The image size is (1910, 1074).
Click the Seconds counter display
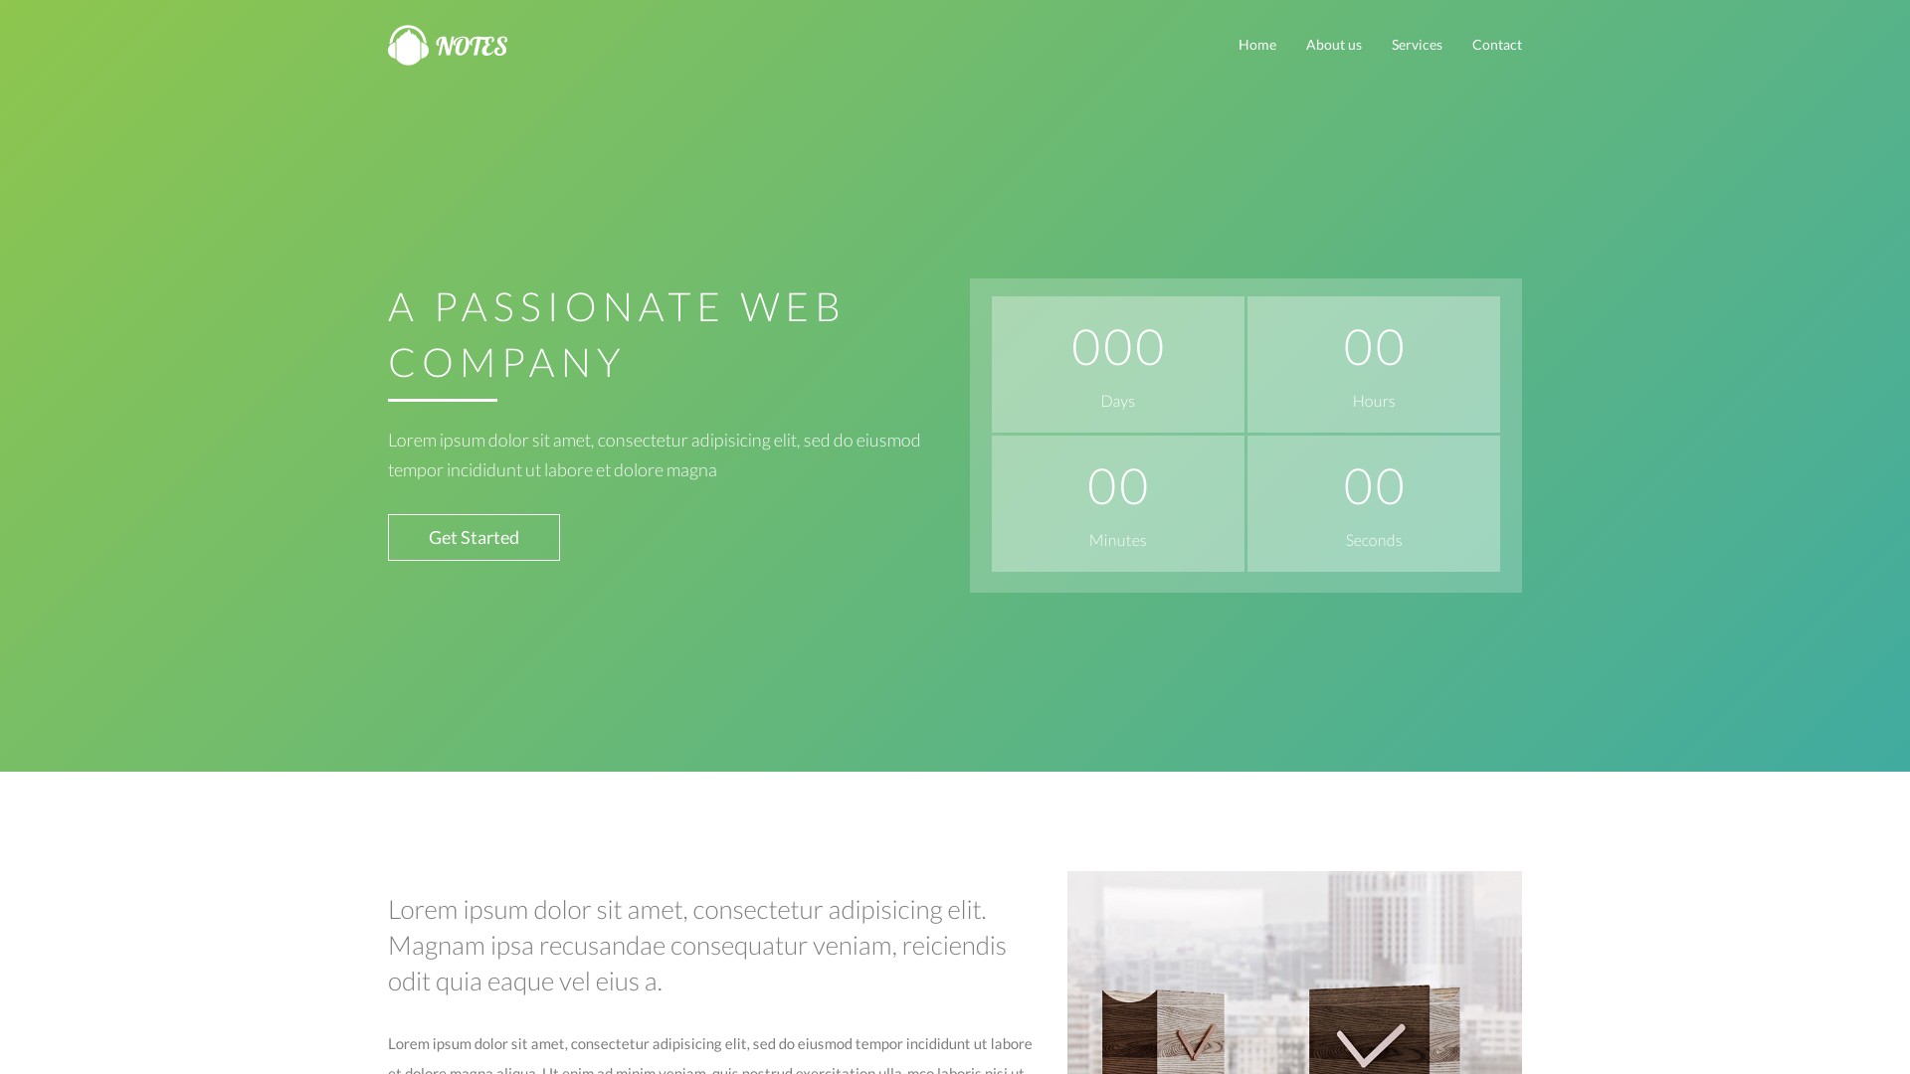pyautogui.click(x=1374, y=503)
